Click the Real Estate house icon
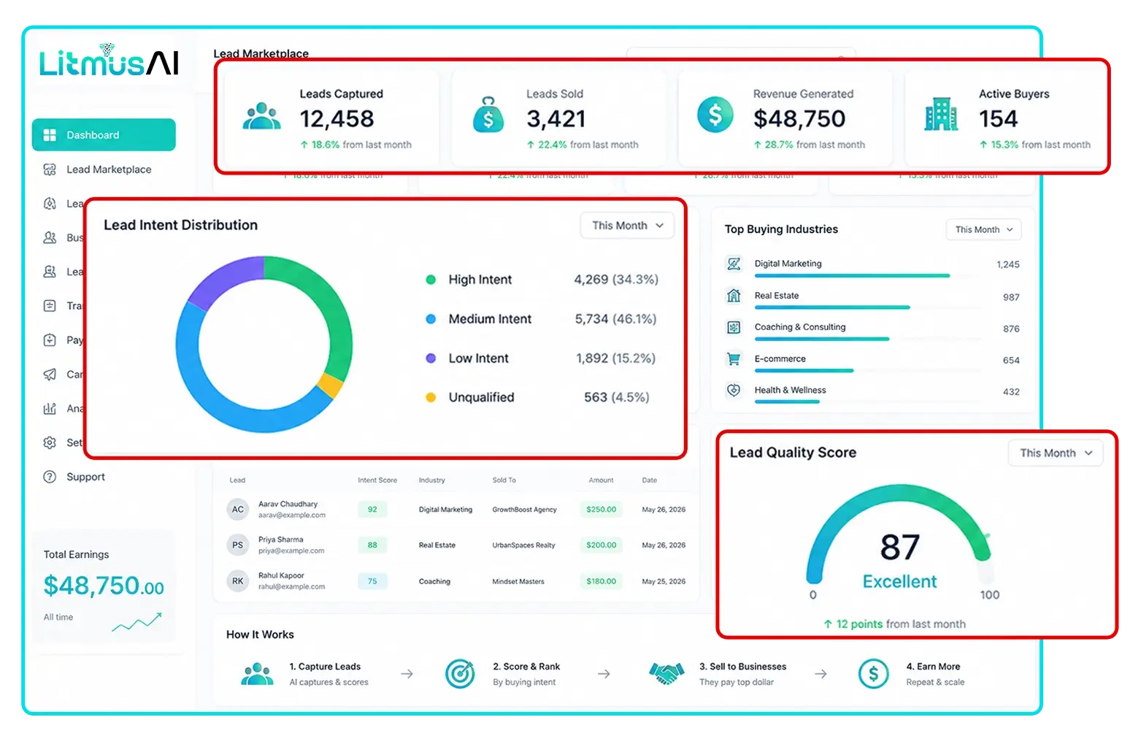 [734, 296]
